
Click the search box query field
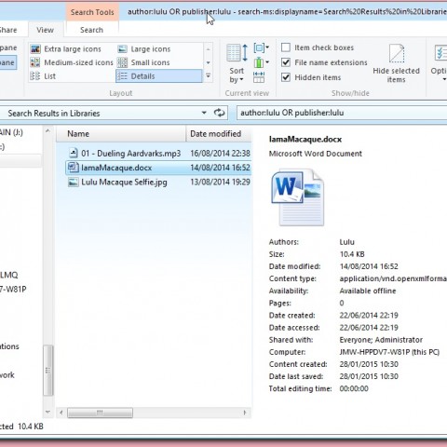coord(342,113)
